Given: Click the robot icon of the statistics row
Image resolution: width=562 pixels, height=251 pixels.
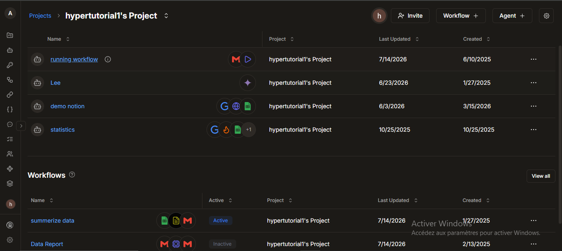Looking at the screenshot, I should pyautogui.click(x=37, y=130).
